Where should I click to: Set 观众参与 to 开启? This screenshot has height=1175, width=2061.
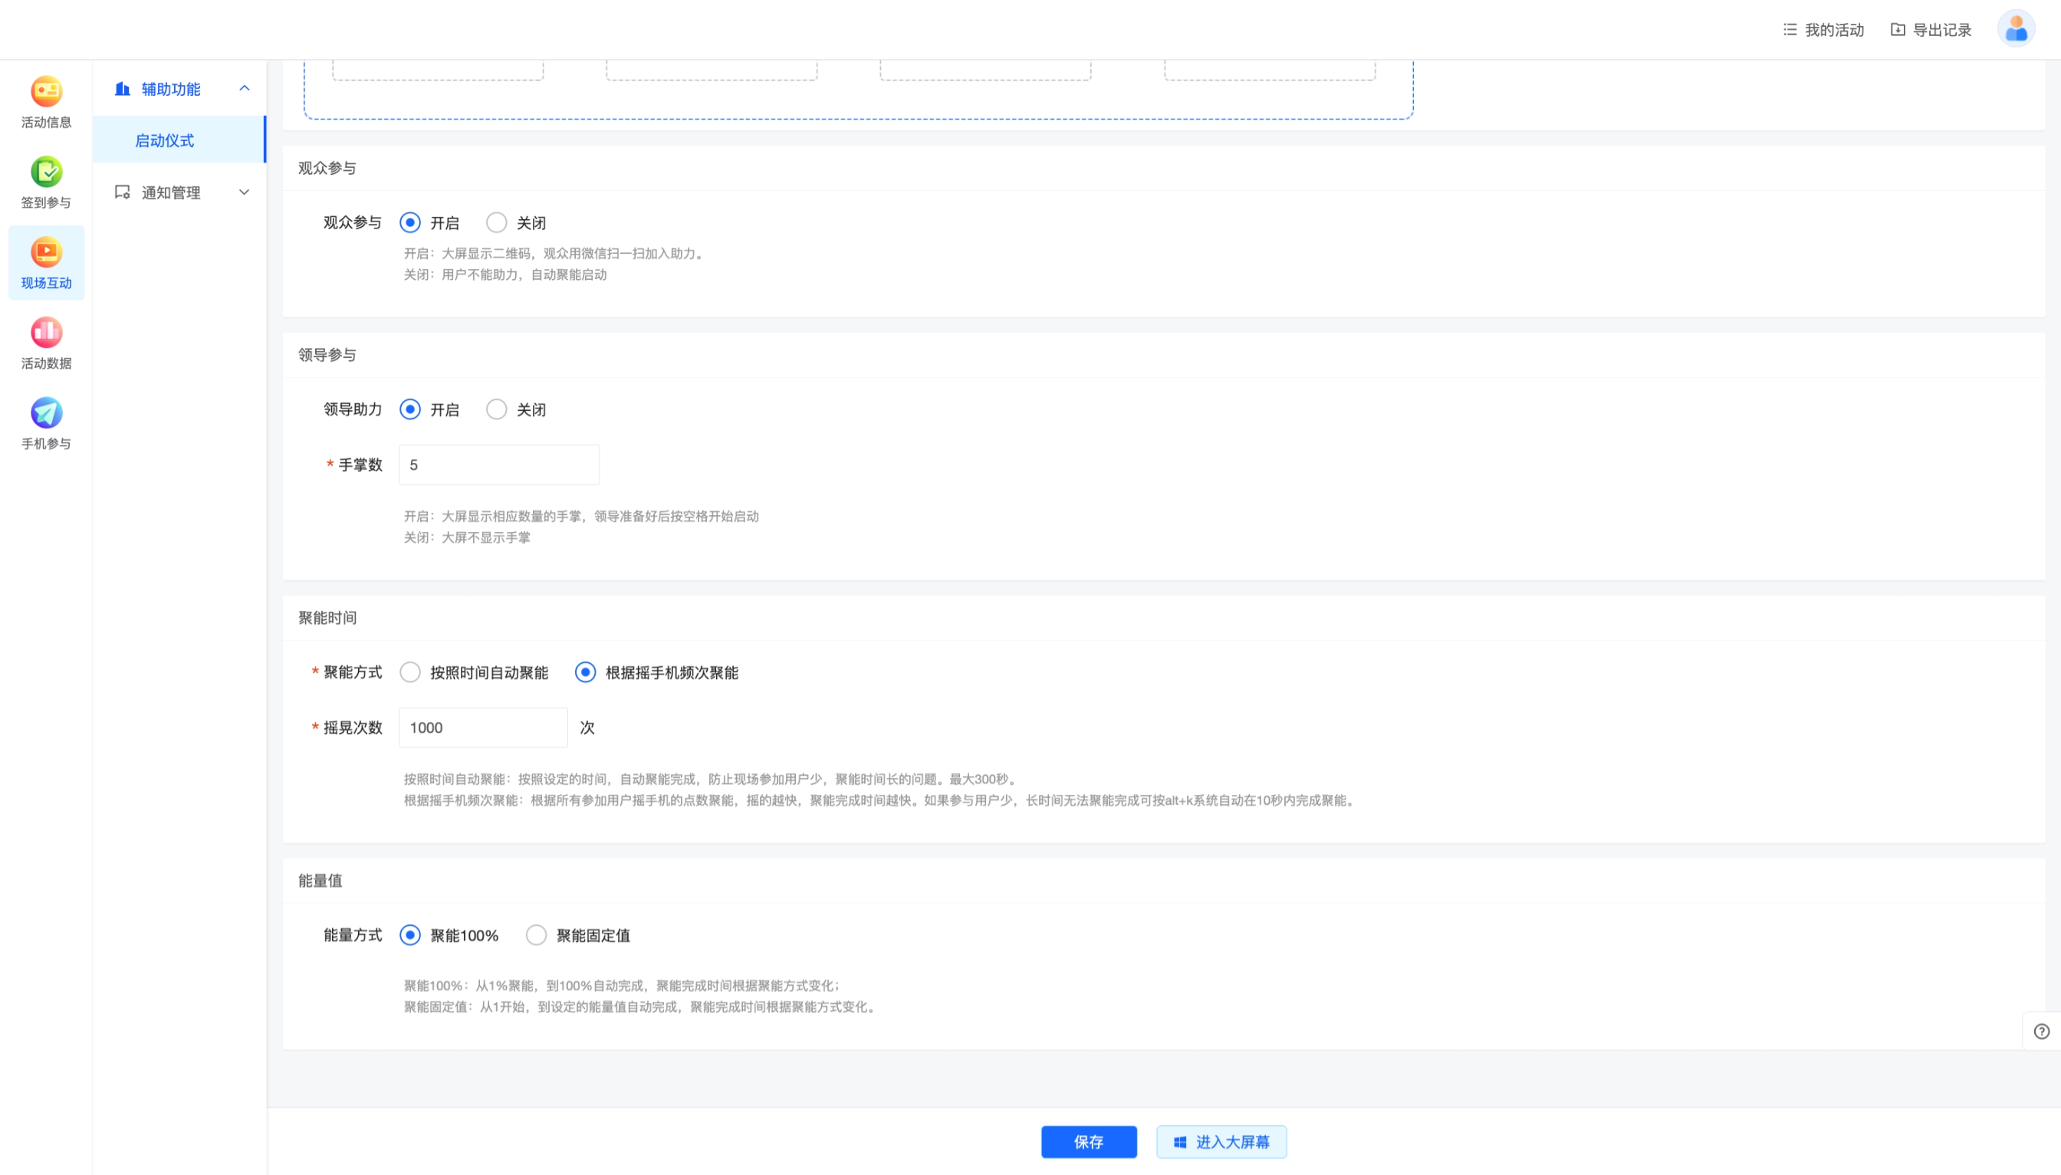(410, 223)
